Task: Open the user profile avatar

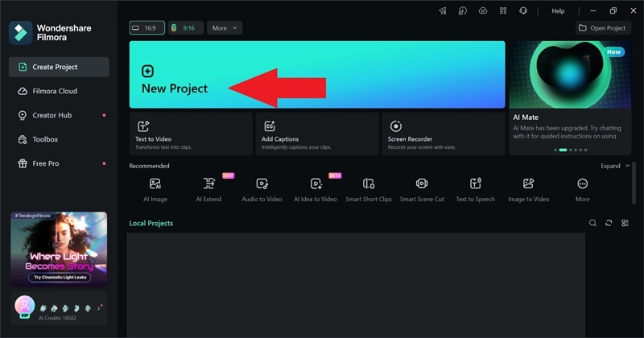Action: 25,306
